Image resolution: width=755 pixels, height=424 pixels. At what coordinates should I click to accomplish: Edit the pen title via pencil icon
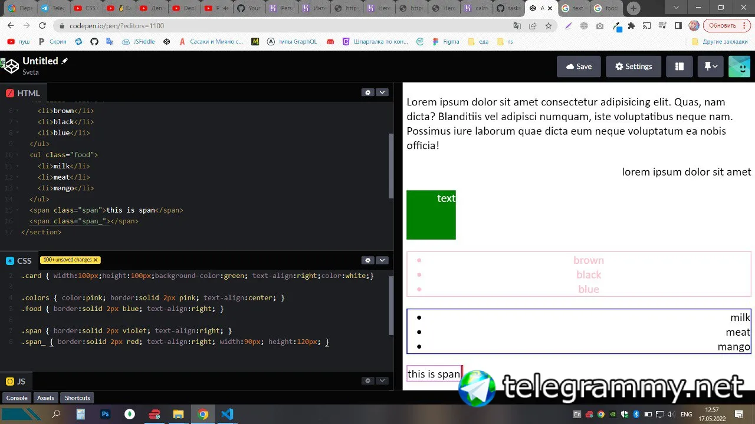click(65, 61)
